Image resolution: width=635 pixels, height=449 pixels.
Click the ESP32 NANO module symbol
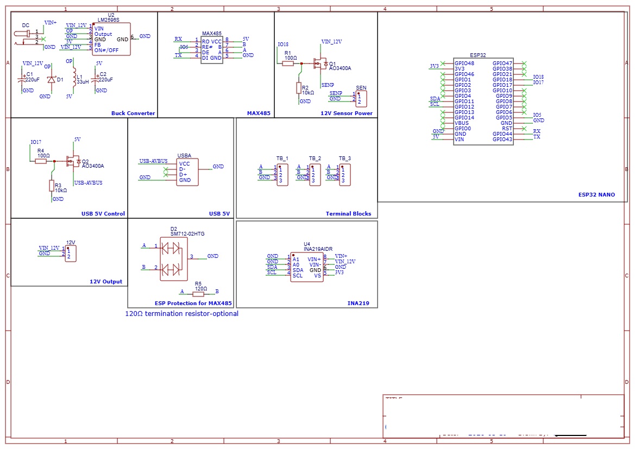coord(483,100)
